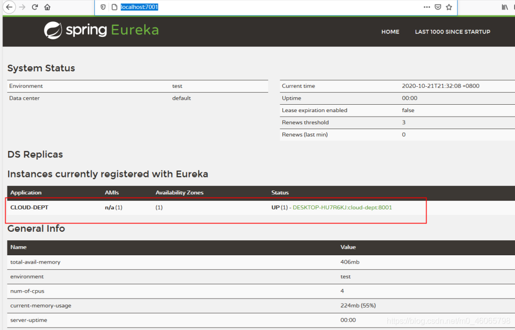Go to the browser home page icon
The width and height of the screenshot is (515, 330).
tap(47, 7)
